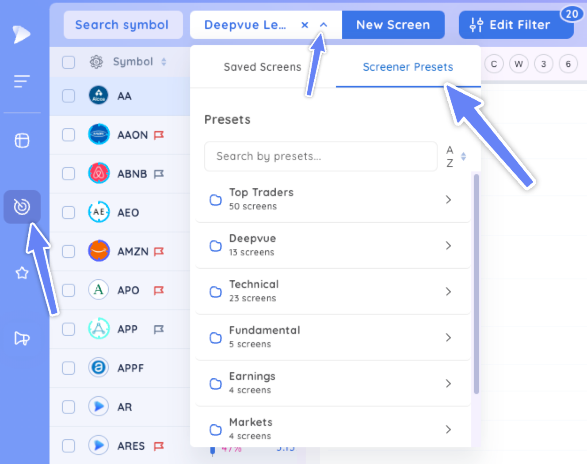Image resolution: width=587 pixels, height=464 pixels.
Task: Expand the Top Traders preset folder
Action: pyautogui.click(x=333, y=200)
